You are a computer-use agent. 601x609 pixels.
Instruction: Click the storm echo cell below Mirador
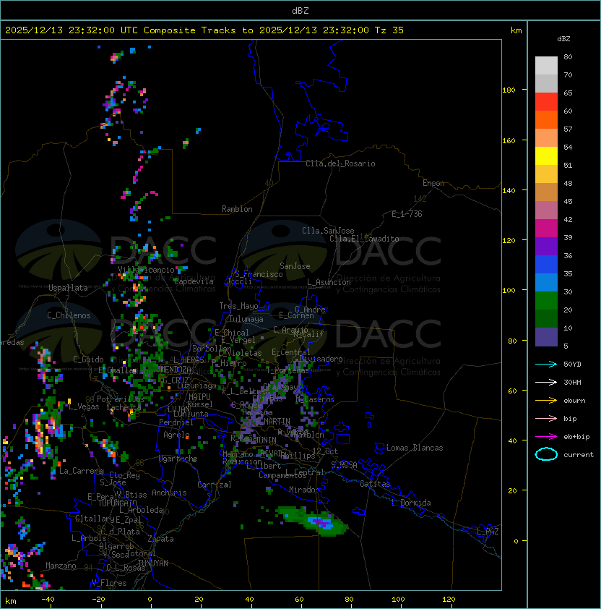coord(313,521)
